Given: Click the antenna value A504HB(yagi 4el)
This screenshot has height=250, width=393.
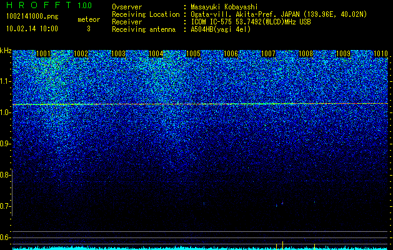Looking at the screenshot, I should 221,29.
